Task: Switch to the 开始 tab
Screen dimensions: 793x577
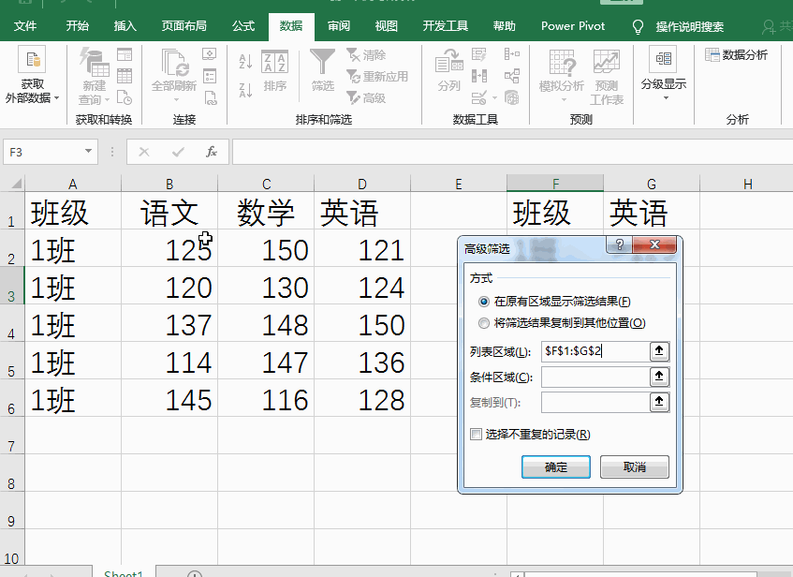Action: click(x=78, y=26)
